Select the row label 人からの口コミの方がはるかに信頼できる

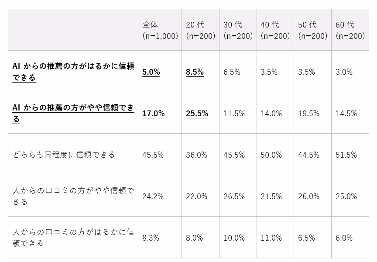coord(73,238)
